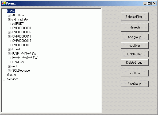The image size is (158, 115).
Task: Expand the ASPNET user entry
Action: pos(9,24)
